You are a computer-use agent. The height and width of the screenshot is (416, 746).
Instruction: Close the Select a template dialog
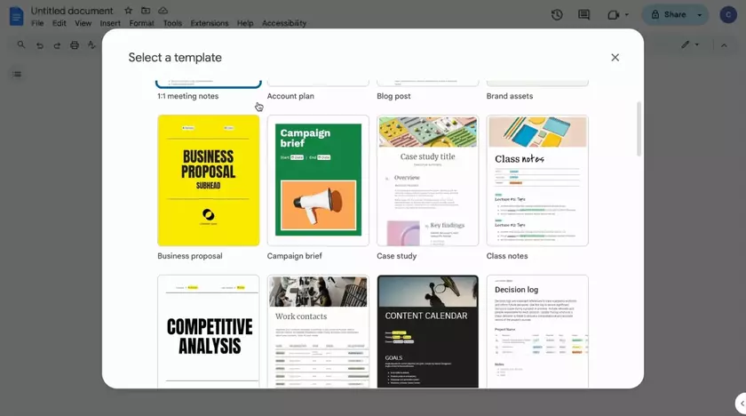(x=615, y=58)
